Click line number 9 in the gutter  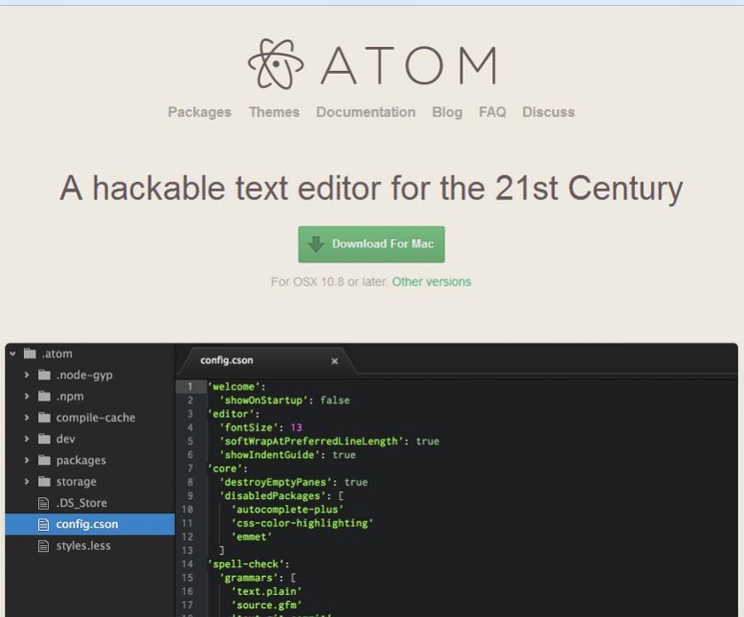[189, 496]
